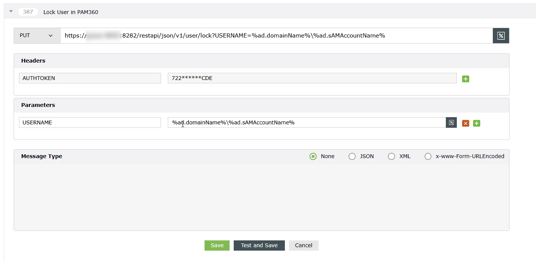
Task: Add a new header row
Action: 466,78
